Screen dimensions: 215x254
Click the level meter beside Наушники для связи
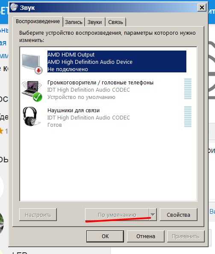(x=188, y=117)
